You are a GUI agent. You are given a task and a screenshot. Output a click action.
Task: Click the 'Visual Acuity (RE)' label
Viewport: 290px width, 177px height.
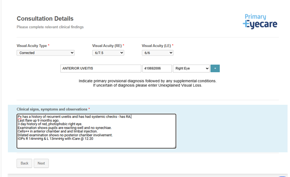tap(107, 46)
